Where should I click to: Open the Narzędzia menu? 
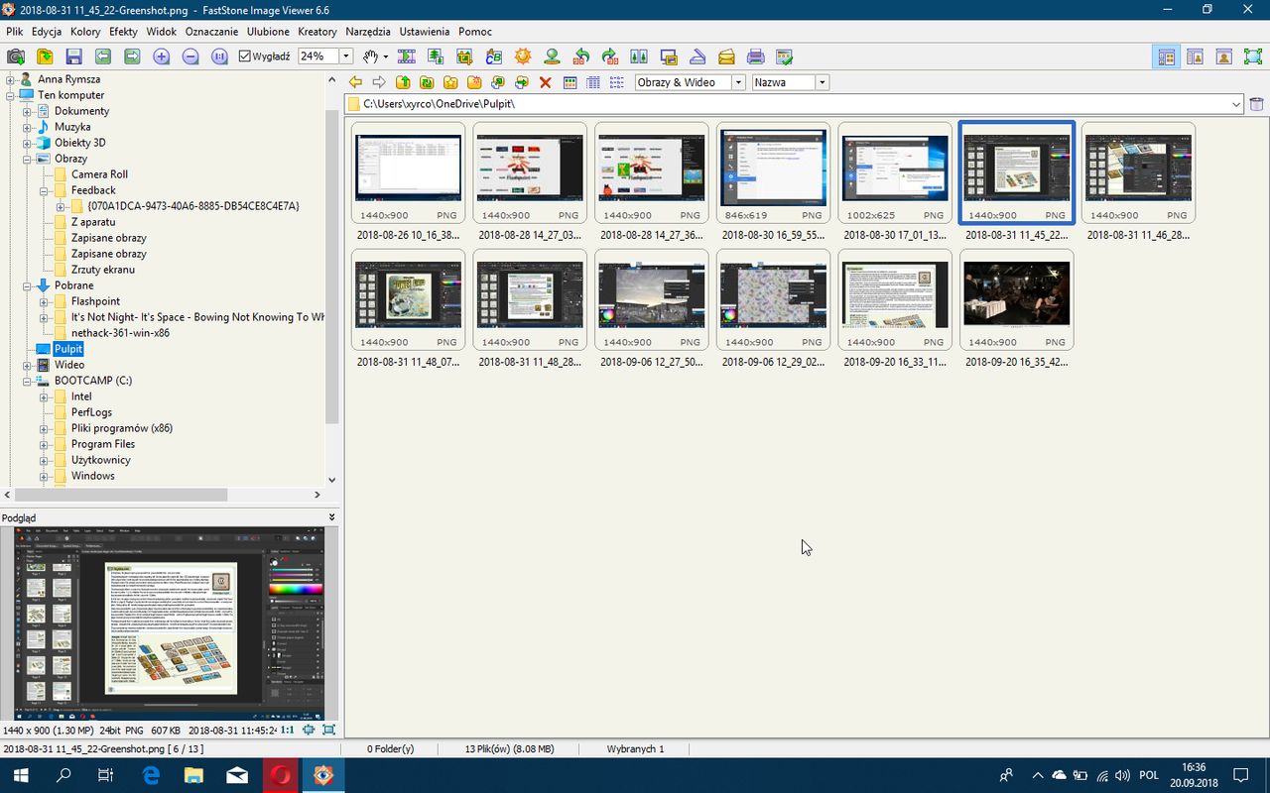[x=367, y=32]
